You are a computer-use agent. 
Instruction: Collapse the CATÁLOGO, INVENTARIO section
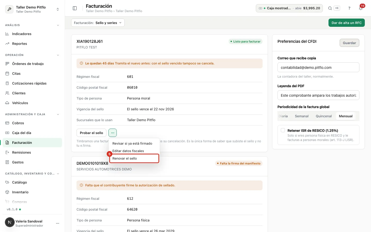(x=58, y=174)
